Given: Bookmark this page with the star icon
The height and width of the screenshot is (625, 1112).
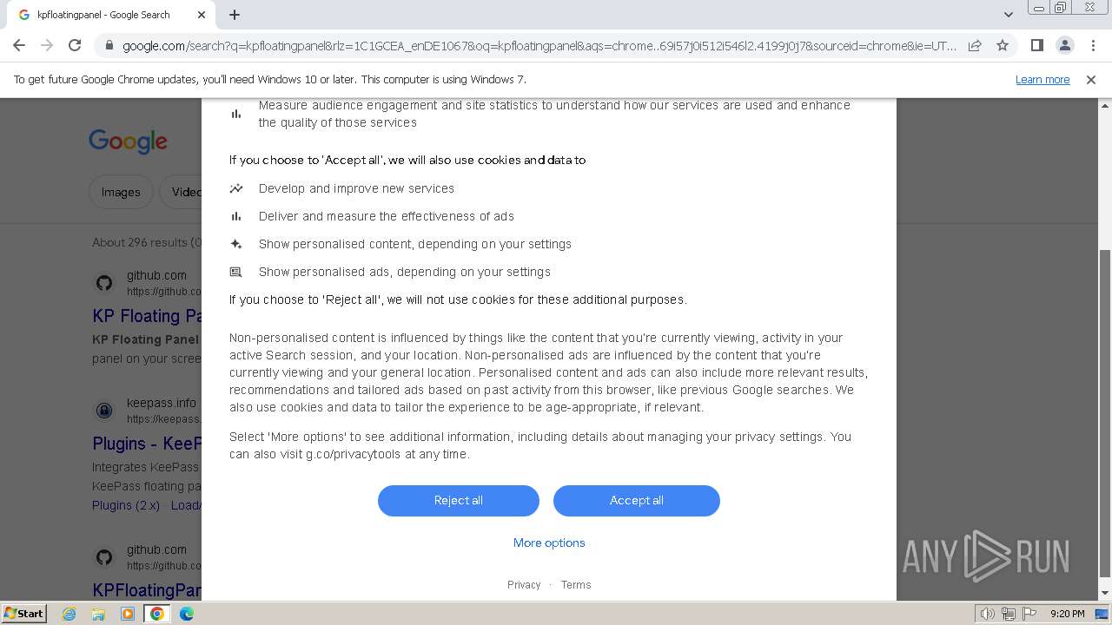Looking at the screenshot, I should pyautogui.click(x=1003, y=46).
